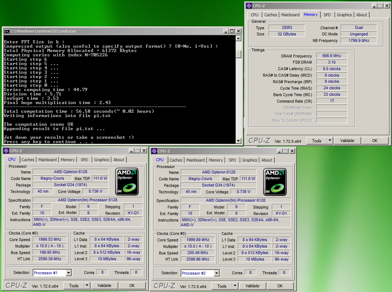This screenshot has width=392, height=292.
Task: Click the cmd vertical scrollbar thumb
Action: tap(239, 54)
